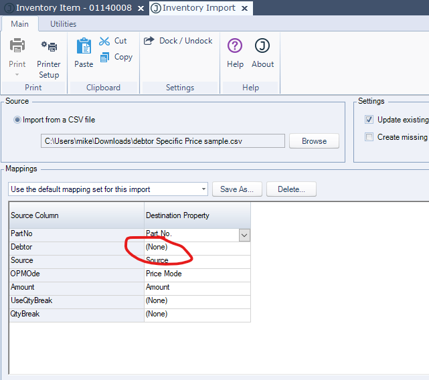
Task: Select the Debtor row's (None) destination cell
Action: pyautogui.click(x=197, y=247)
